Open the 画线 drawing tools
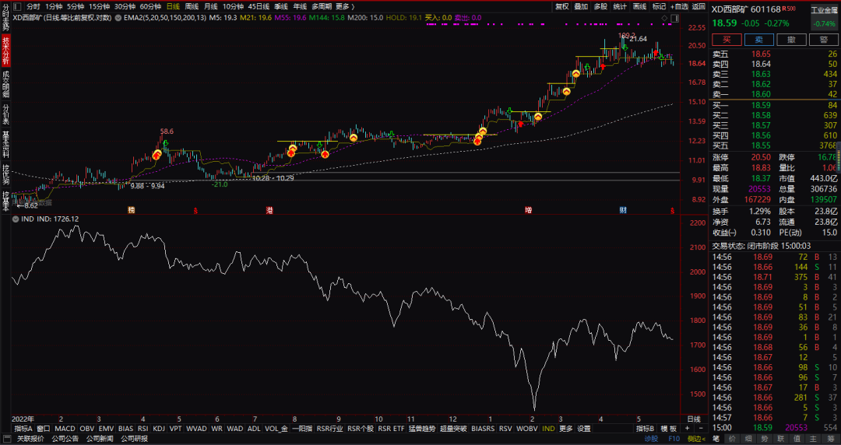Viewport: 841px width, 445px height. pos(639,6)
